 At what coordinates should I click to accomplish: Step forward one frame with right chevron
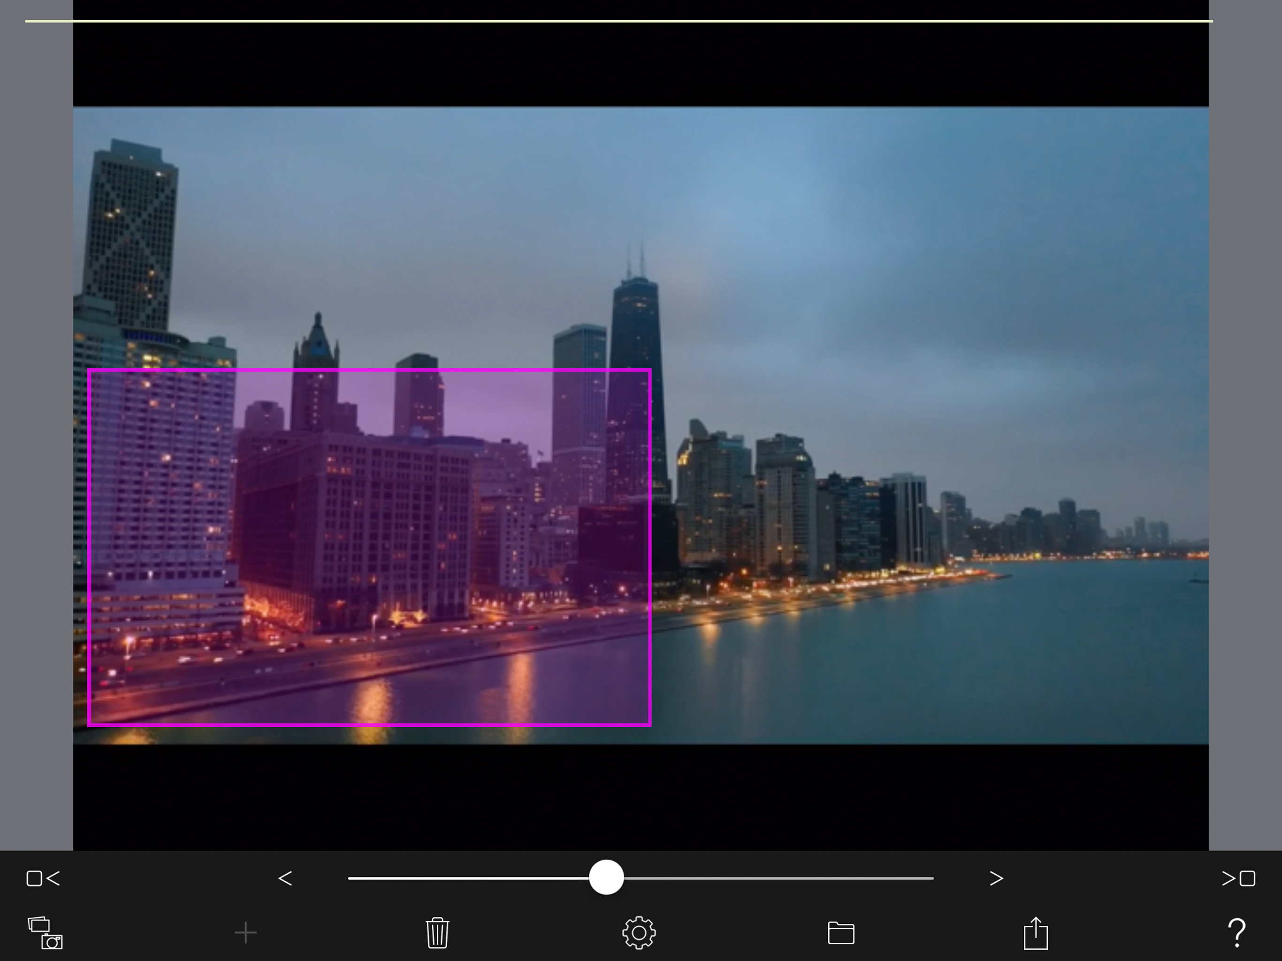point(996,878)
